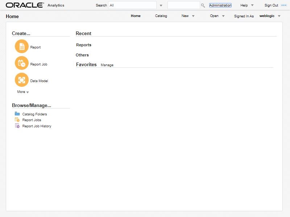Click the orange Report Job calendar icon
The width and height of the screenshot is (290, 217).
click(22, 63)
